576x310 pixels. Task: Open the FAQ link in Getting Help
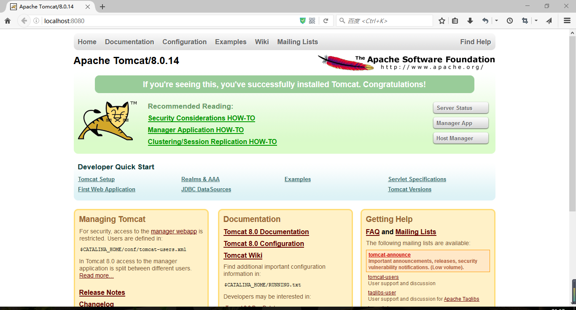[x=373, y=232]
